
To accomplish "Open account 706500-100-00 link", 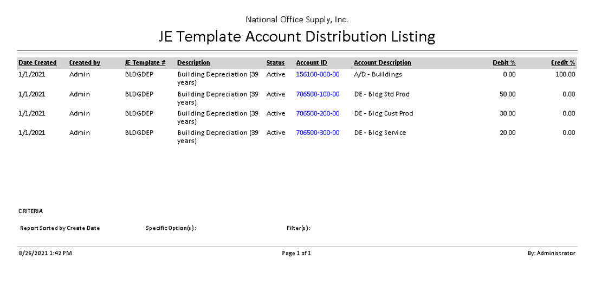I will click(x=318, y=94).
